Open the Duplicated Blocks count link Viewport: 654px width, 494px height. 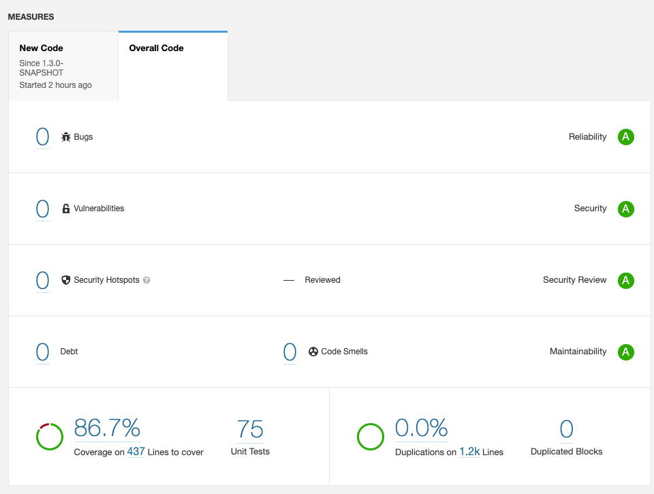[566, 429]
